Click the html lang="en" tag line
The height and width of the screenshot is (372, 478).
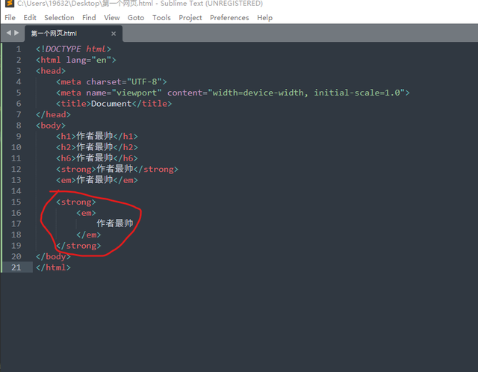pyautogui.click(x=76, y=60)
